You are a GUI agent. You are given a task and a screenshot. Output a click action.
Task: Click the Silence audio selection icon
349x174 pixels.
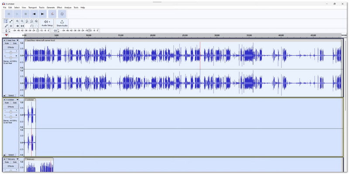click(22, 26)
